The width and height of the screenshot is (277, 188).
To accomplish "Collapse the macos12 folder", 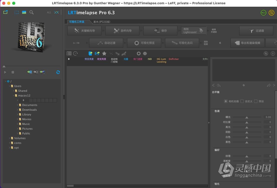I will [13, 95].
